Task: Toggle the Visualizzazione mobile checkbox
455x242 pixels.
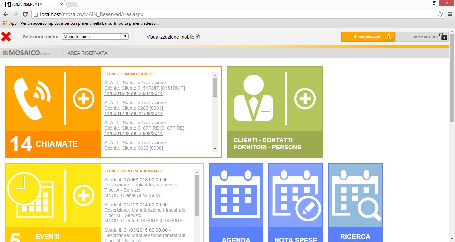Action: [198, 36]
